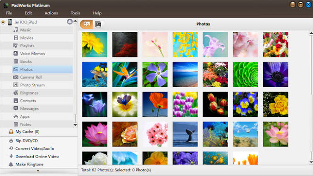Eject the ImTOO_iPod device
Screen dimensions: 313x176
(70, 22)
